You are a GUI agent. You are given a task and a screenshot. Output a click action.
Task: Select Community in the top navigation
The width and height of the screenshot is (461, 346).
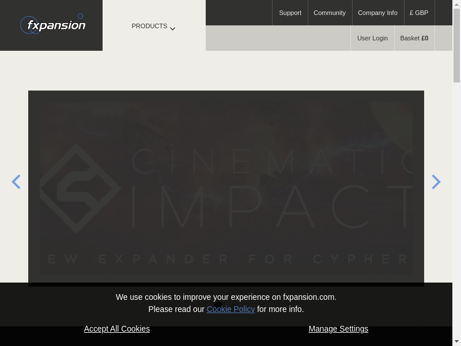tap(330, 13)
